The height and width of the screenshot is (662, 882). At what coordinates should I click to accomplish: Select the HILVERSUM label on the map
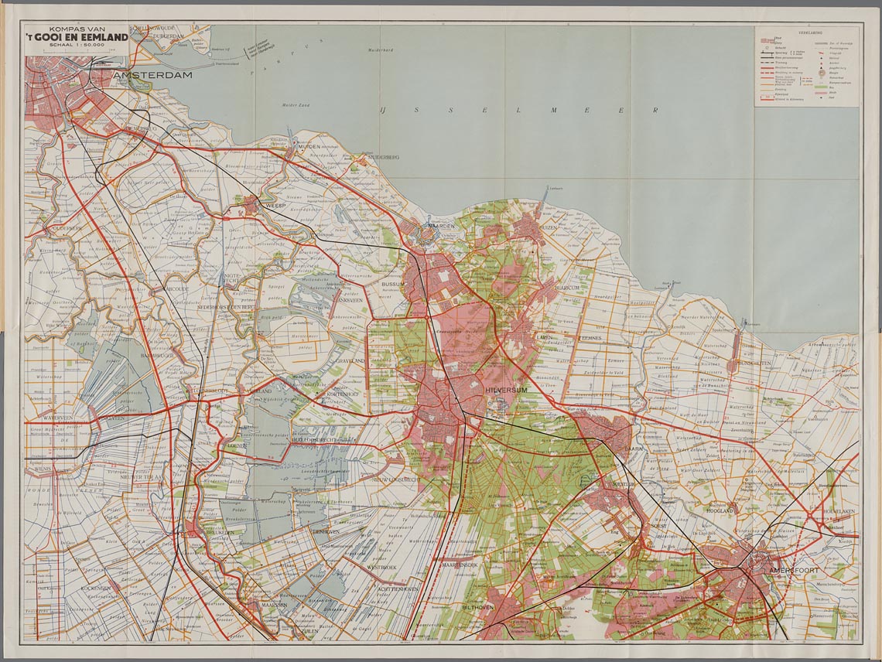[x=505, y=391]
